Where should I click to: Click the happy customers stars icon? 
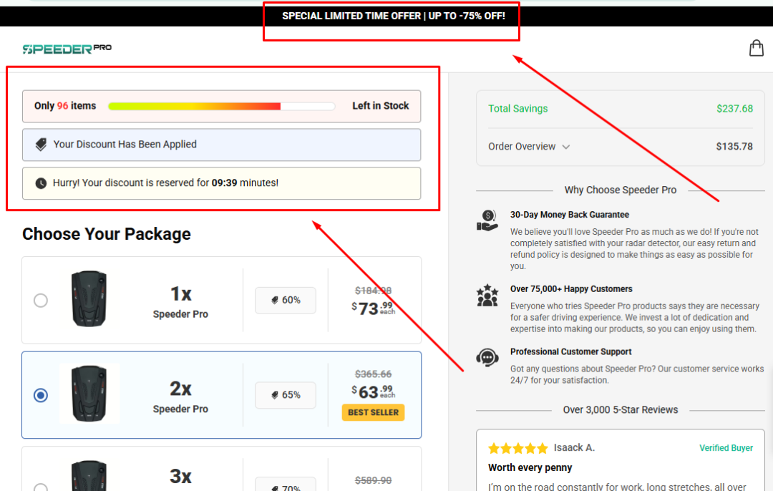click(487, 296)
